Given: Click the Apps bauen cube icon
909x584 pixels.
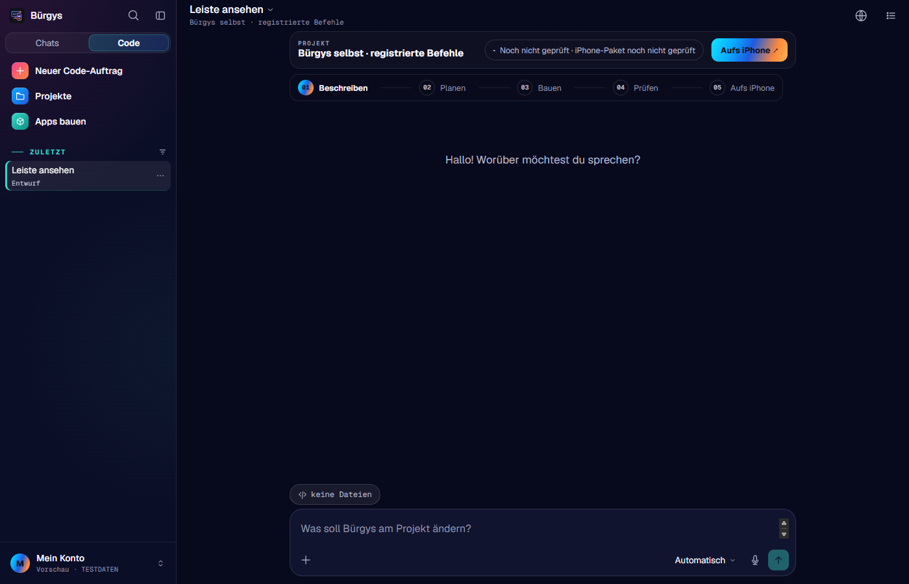Looking at the screenshot, I should coord(20,121).
